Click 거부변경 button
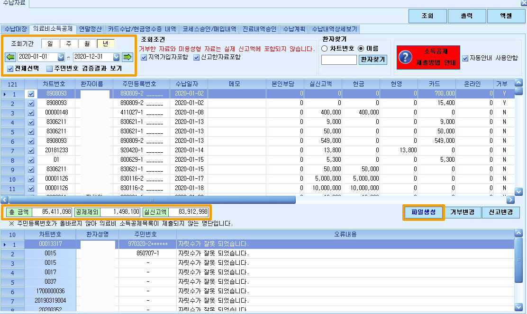Viewport: 527px width, 314px height. 463,212
